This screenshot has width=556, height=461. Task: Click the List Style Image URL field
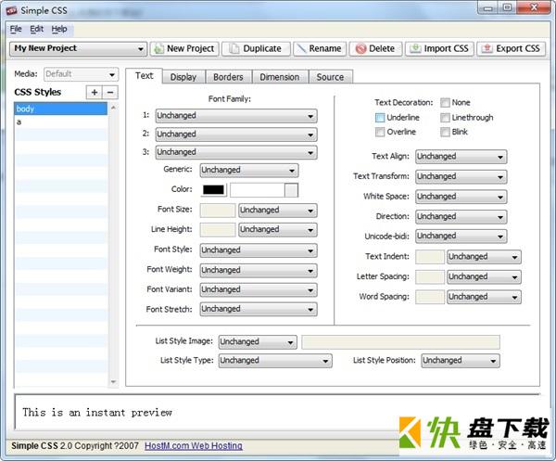pos(400,342)
